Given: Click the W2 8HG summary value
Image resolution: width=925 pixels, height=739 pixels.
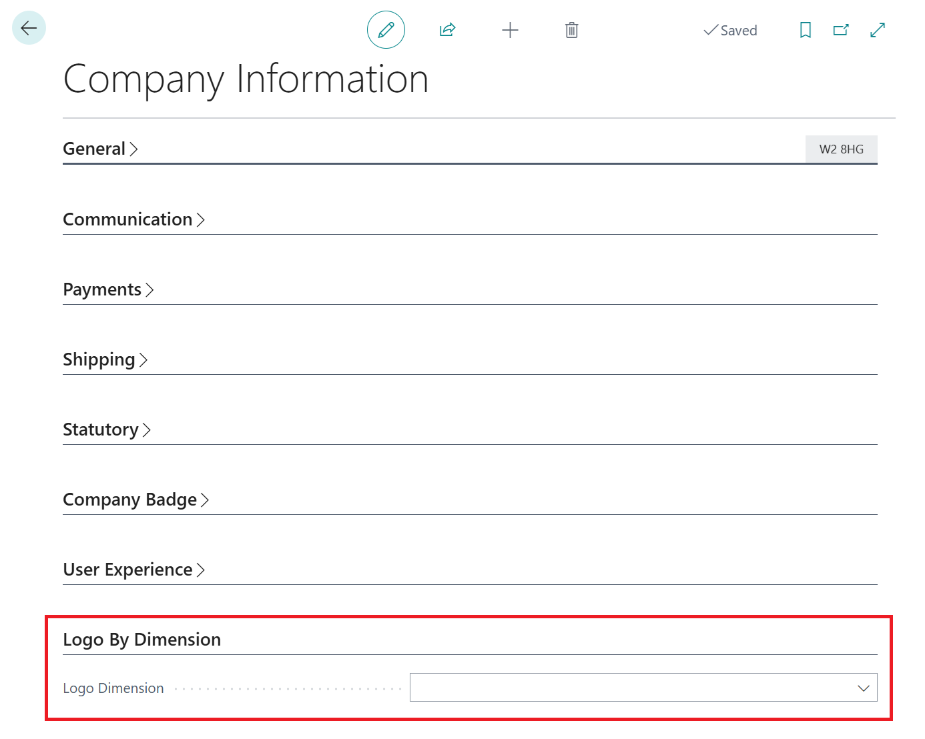Looking at the screenshot, I should 842,149.
